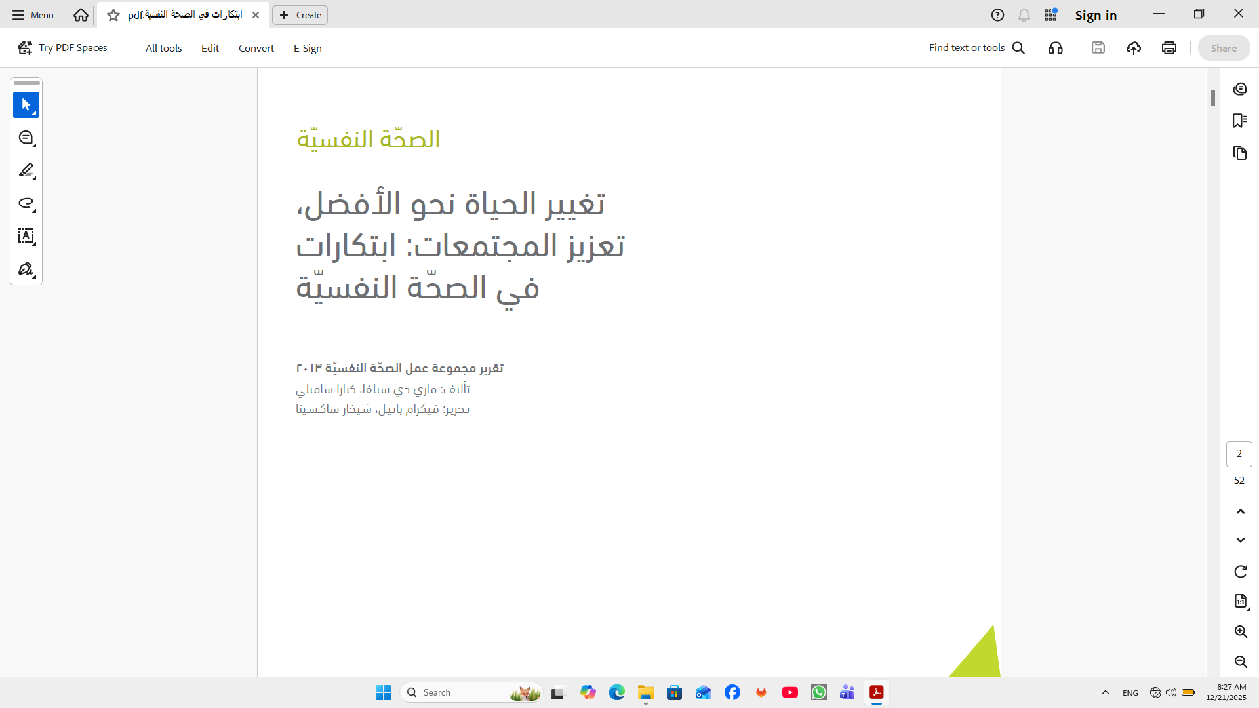This screenshot has height=708, width=1259.
Task: Click the line تقرير مجموعة عمل الصحّة النفسيّة ٢٠١٣
Action: coord(400,368)
